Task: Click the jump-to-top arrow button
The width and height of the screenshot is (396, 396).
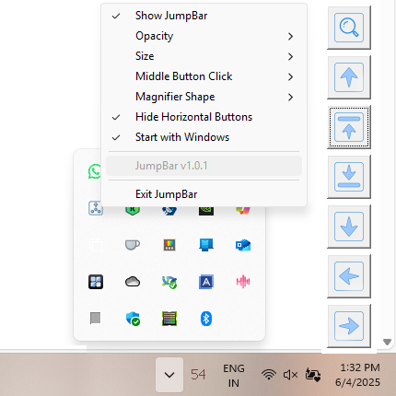Action: (x=349, y=127)
